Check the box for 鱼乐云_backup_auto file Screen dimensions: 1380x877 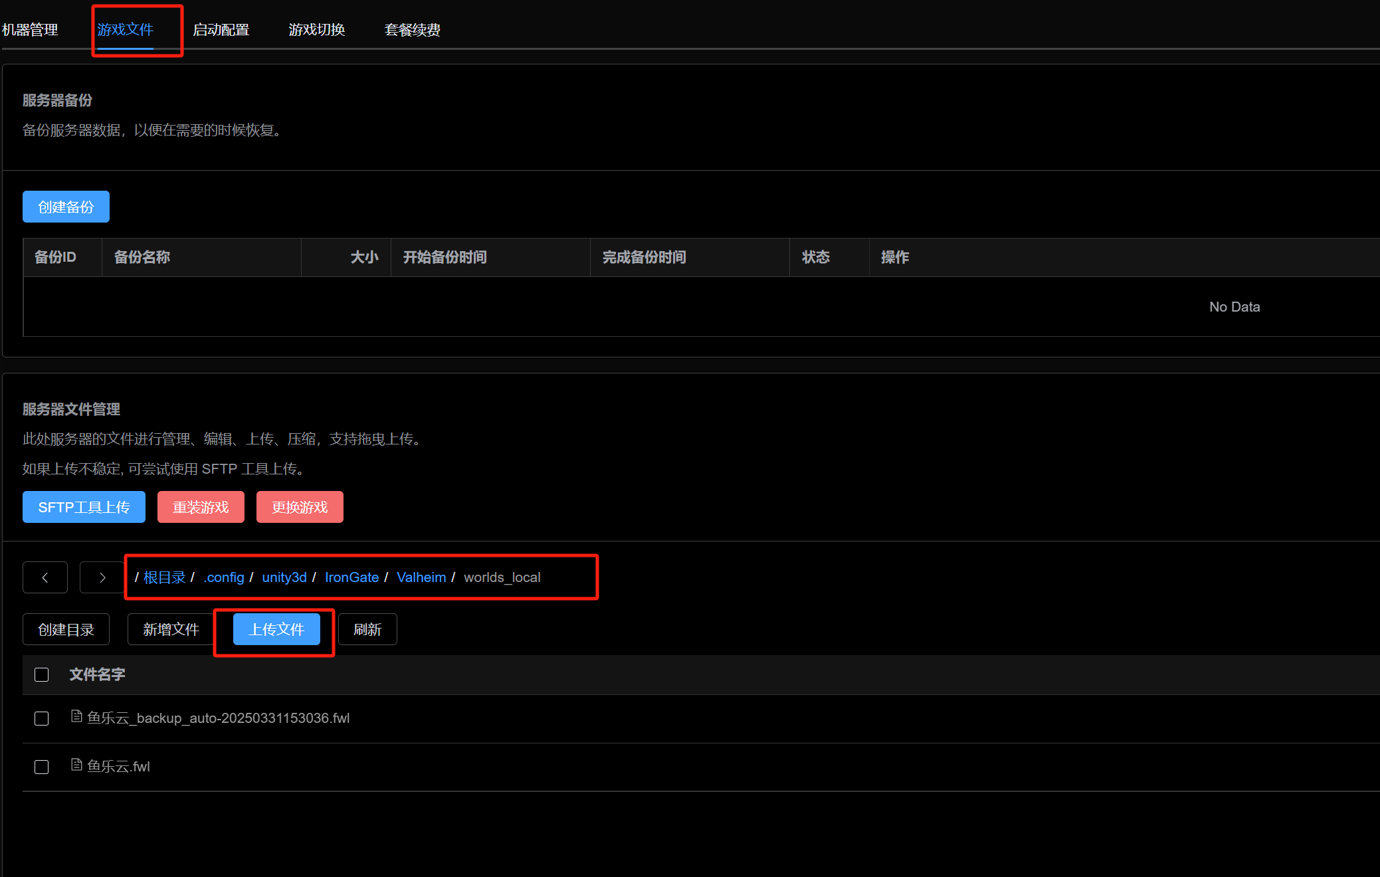tap(41, 719)
